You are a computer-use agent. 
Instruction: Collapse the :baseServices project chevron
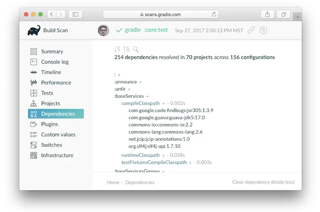point(148,96)
